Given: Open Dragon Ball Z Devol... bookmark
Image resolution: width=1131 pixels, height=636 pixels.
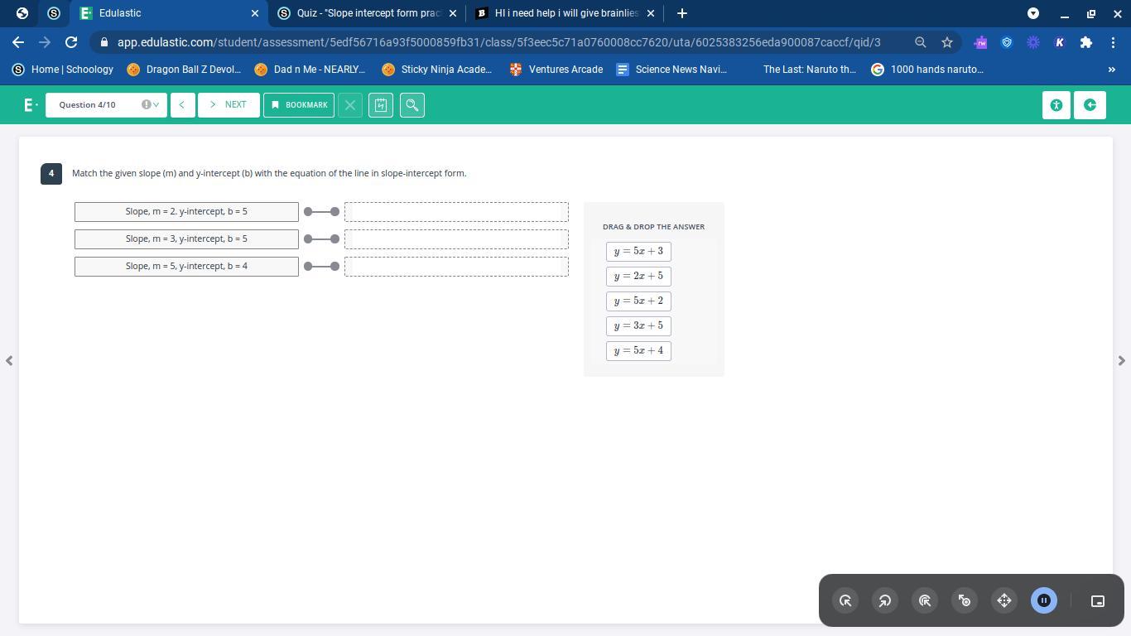Looking at the screenshot, I should 184,70.
